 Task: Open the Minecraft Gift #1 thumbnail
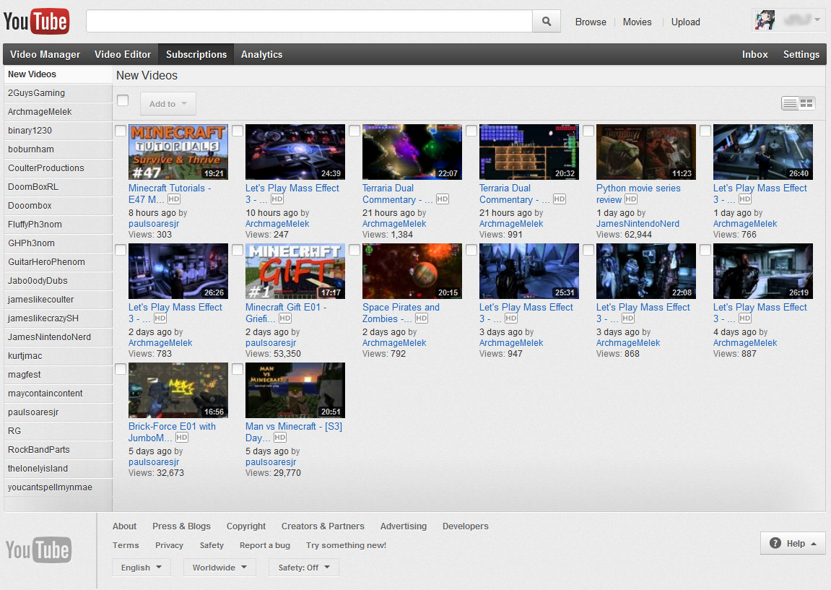[x=295, y=272]
